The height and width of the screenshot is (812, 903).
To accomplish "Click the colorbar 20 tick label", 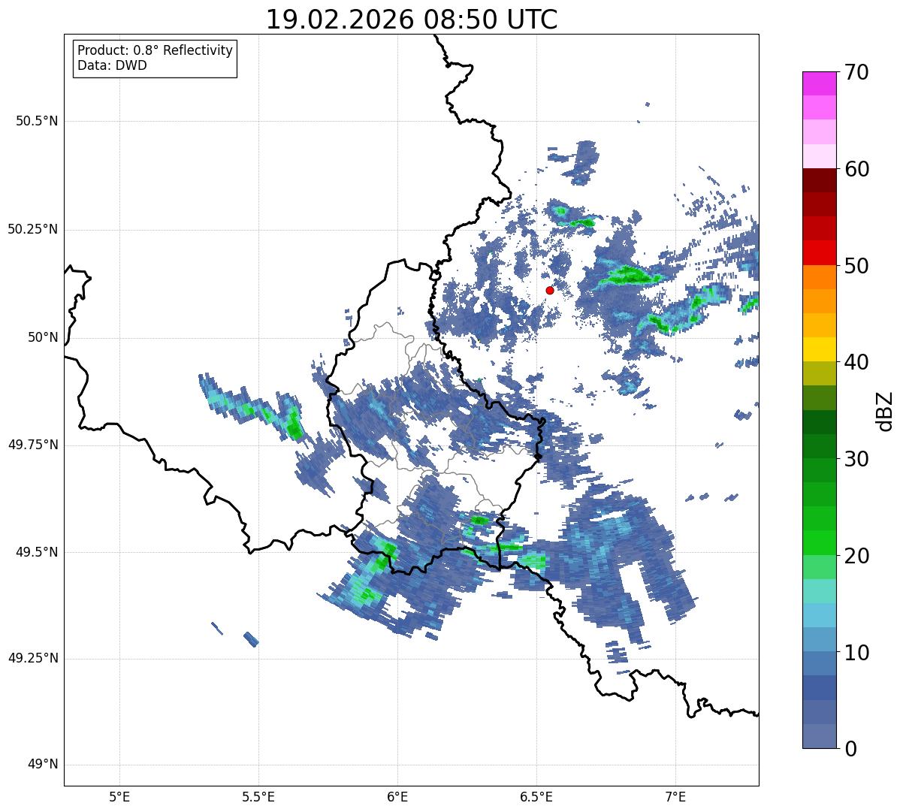I will 856,556.
